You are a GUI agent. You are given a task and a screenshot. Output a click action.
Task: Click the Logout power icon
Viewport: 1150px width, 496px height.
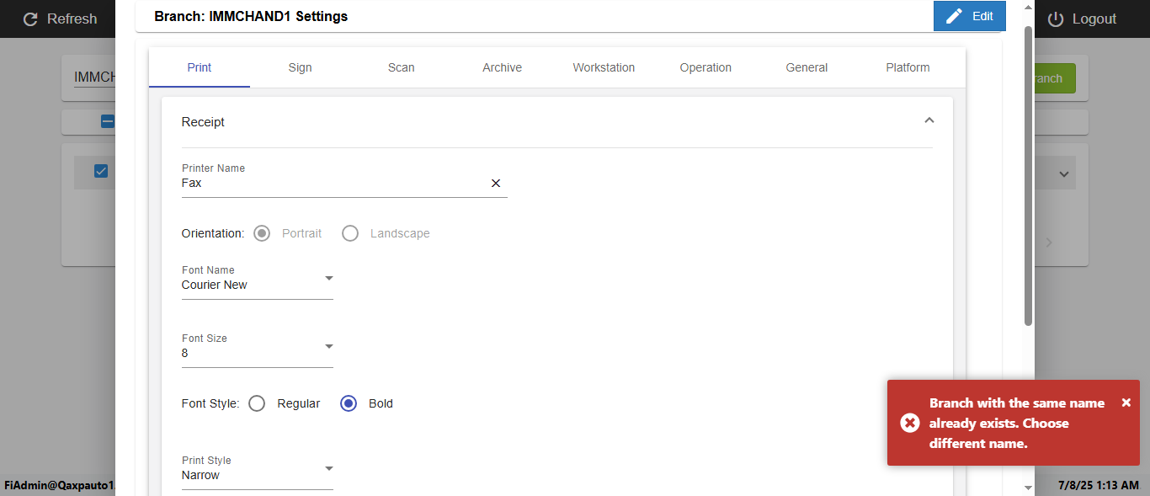tap(1056, 19)
